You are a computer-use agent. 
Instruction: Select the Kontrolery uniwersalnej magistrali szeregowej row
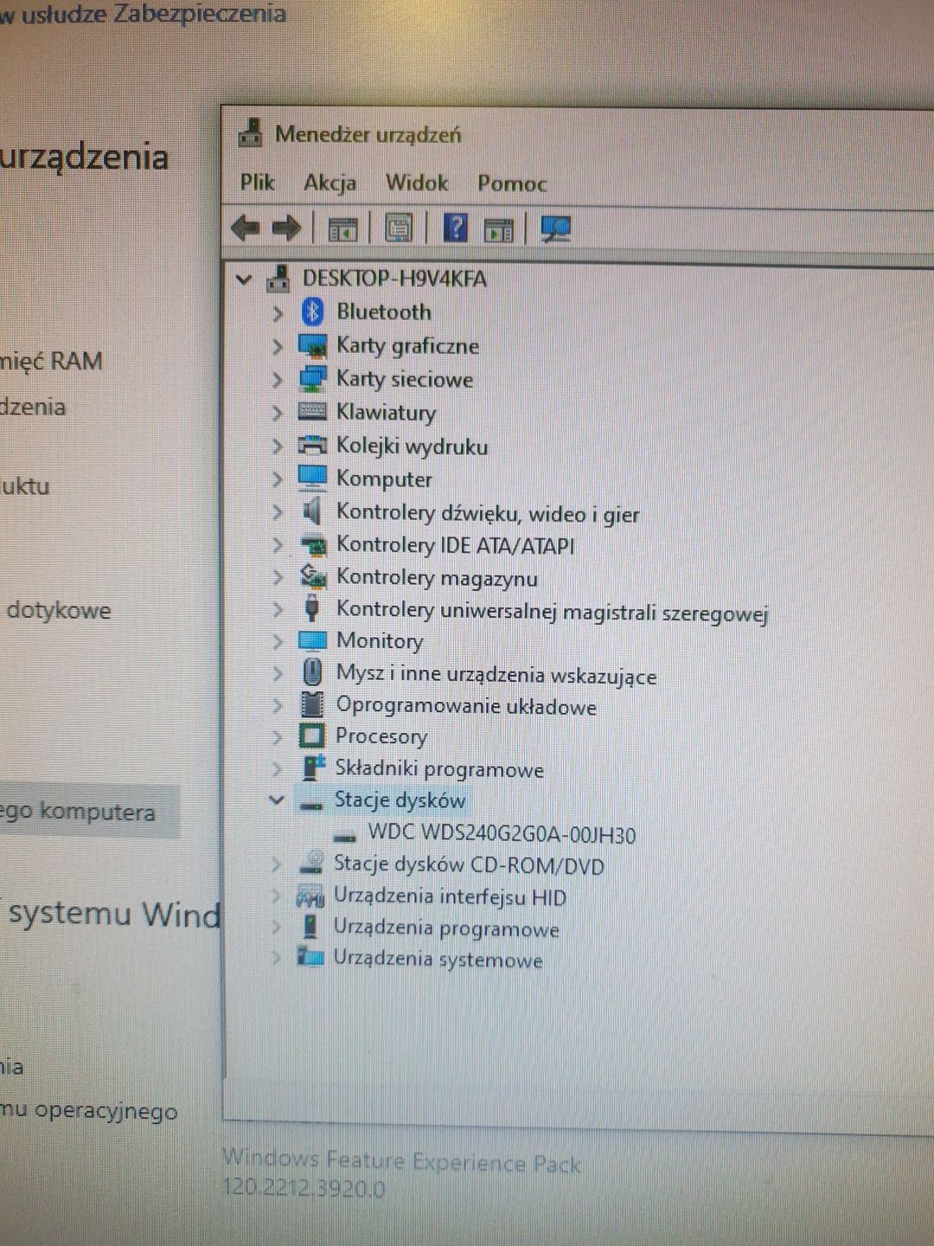point(552,611)
